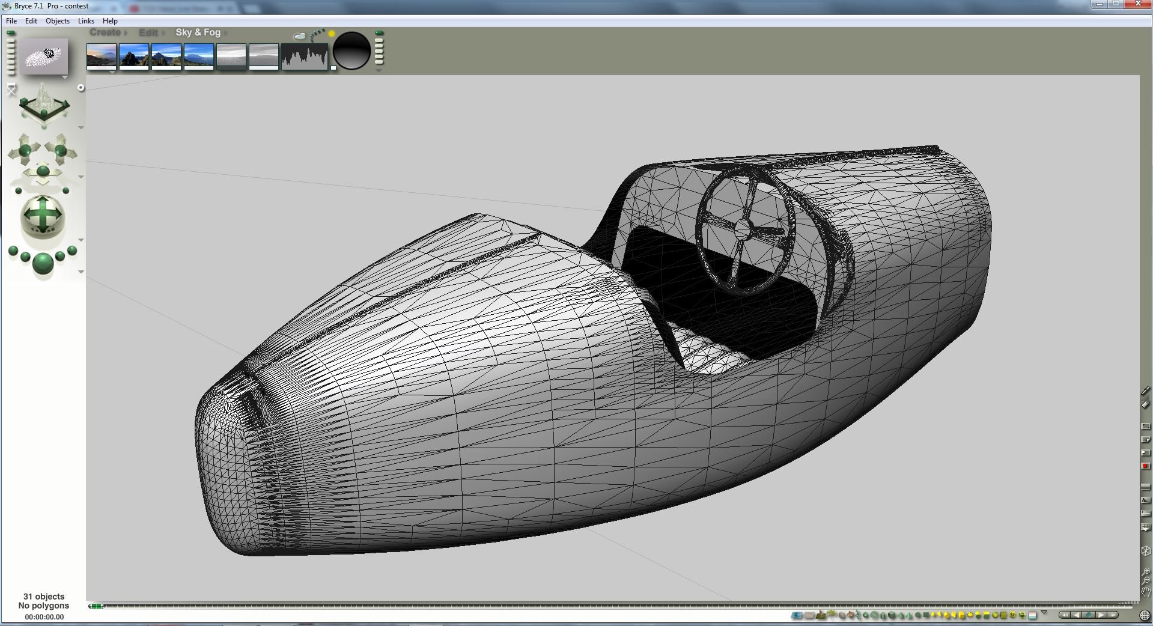1153x626 pixels.
Task: Open the Links menu
Action: (86, 20)
